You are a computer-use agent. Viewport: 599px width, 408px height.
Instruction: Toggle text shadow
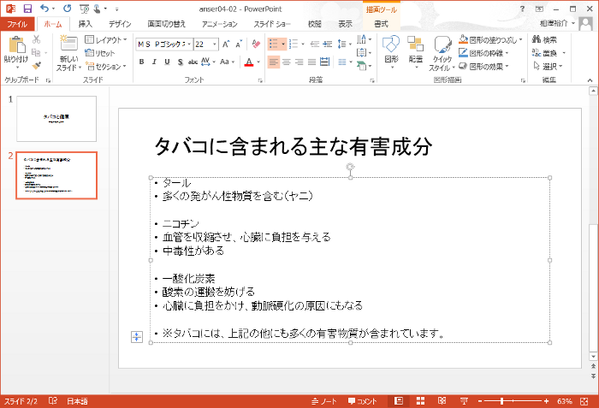point(180,62)
